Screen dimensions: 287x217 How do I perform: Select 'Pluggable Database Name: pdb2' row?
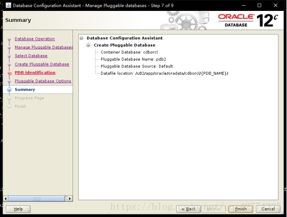click(x=133, y=59)
